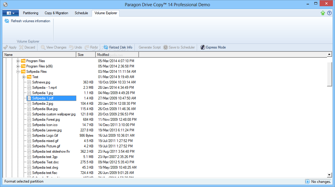This screenshot has width=335, height=187.
Task: Select the Softpedia Picture.gif file
Action: coord(46,146)
